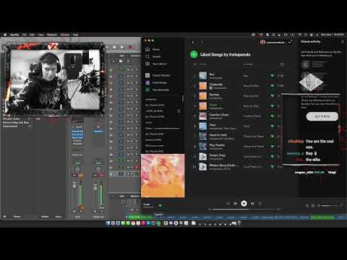Image resolution: width=347 pixels, height=260 pixels.
Task: Click the Cinderella album thumbnail
Action: click(203, 86)
